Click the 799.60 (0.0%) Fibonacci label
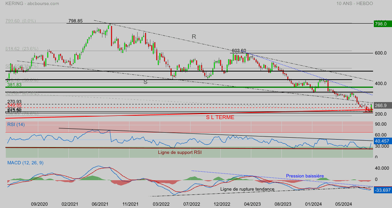Screen dimensions: 392x208 pos(20,21)
